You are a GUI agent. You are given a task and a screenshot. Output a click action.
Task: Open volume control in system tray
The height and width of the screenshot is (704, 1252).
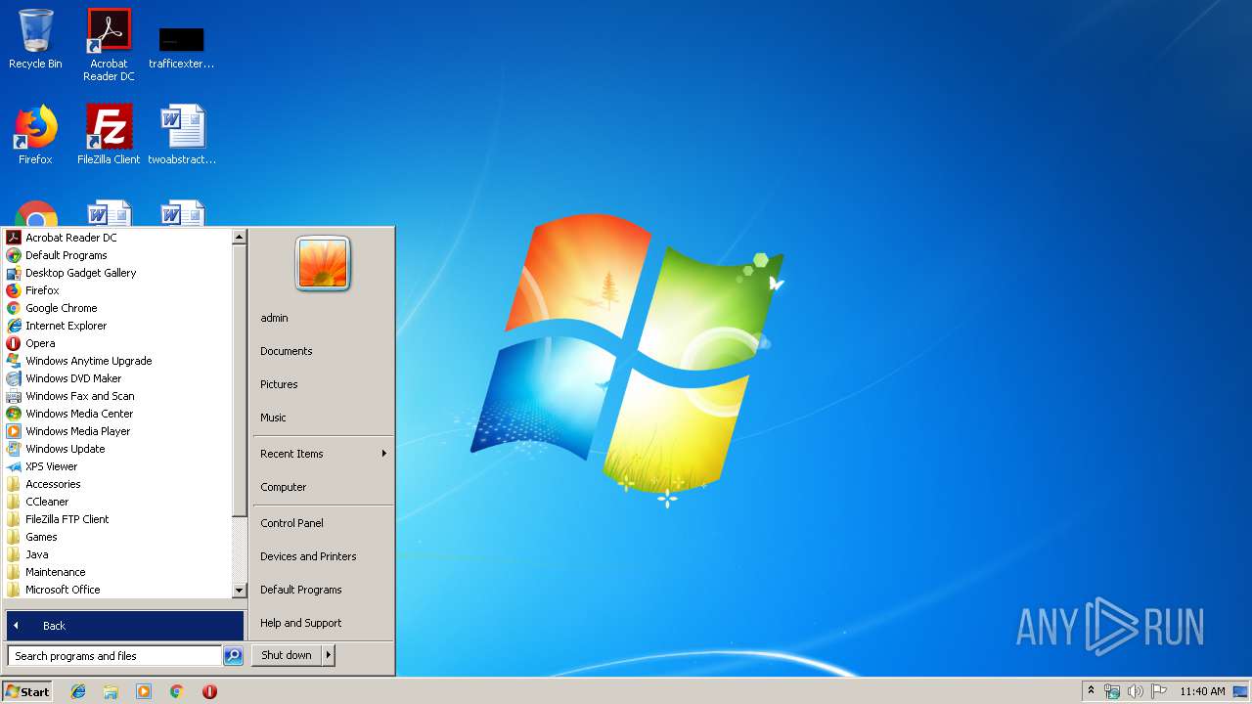pos(1135,691)
